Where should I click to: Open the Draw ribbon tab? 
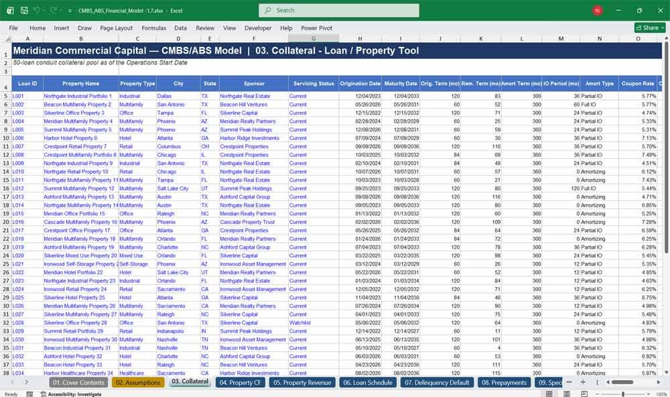point(84,27)
